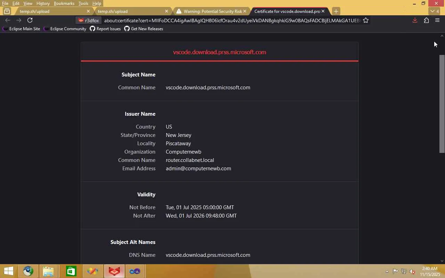Open the taskbar clock and date
This screenshot has width=445, height=278.
pyautogui.click(x=430, y=271)
